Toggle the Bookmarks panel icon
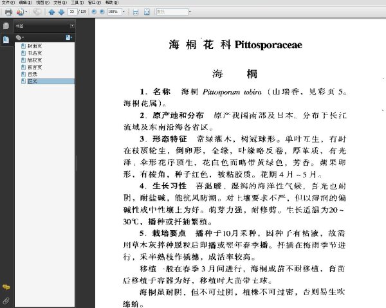This screenshot has height=308, width=386. 6,40
